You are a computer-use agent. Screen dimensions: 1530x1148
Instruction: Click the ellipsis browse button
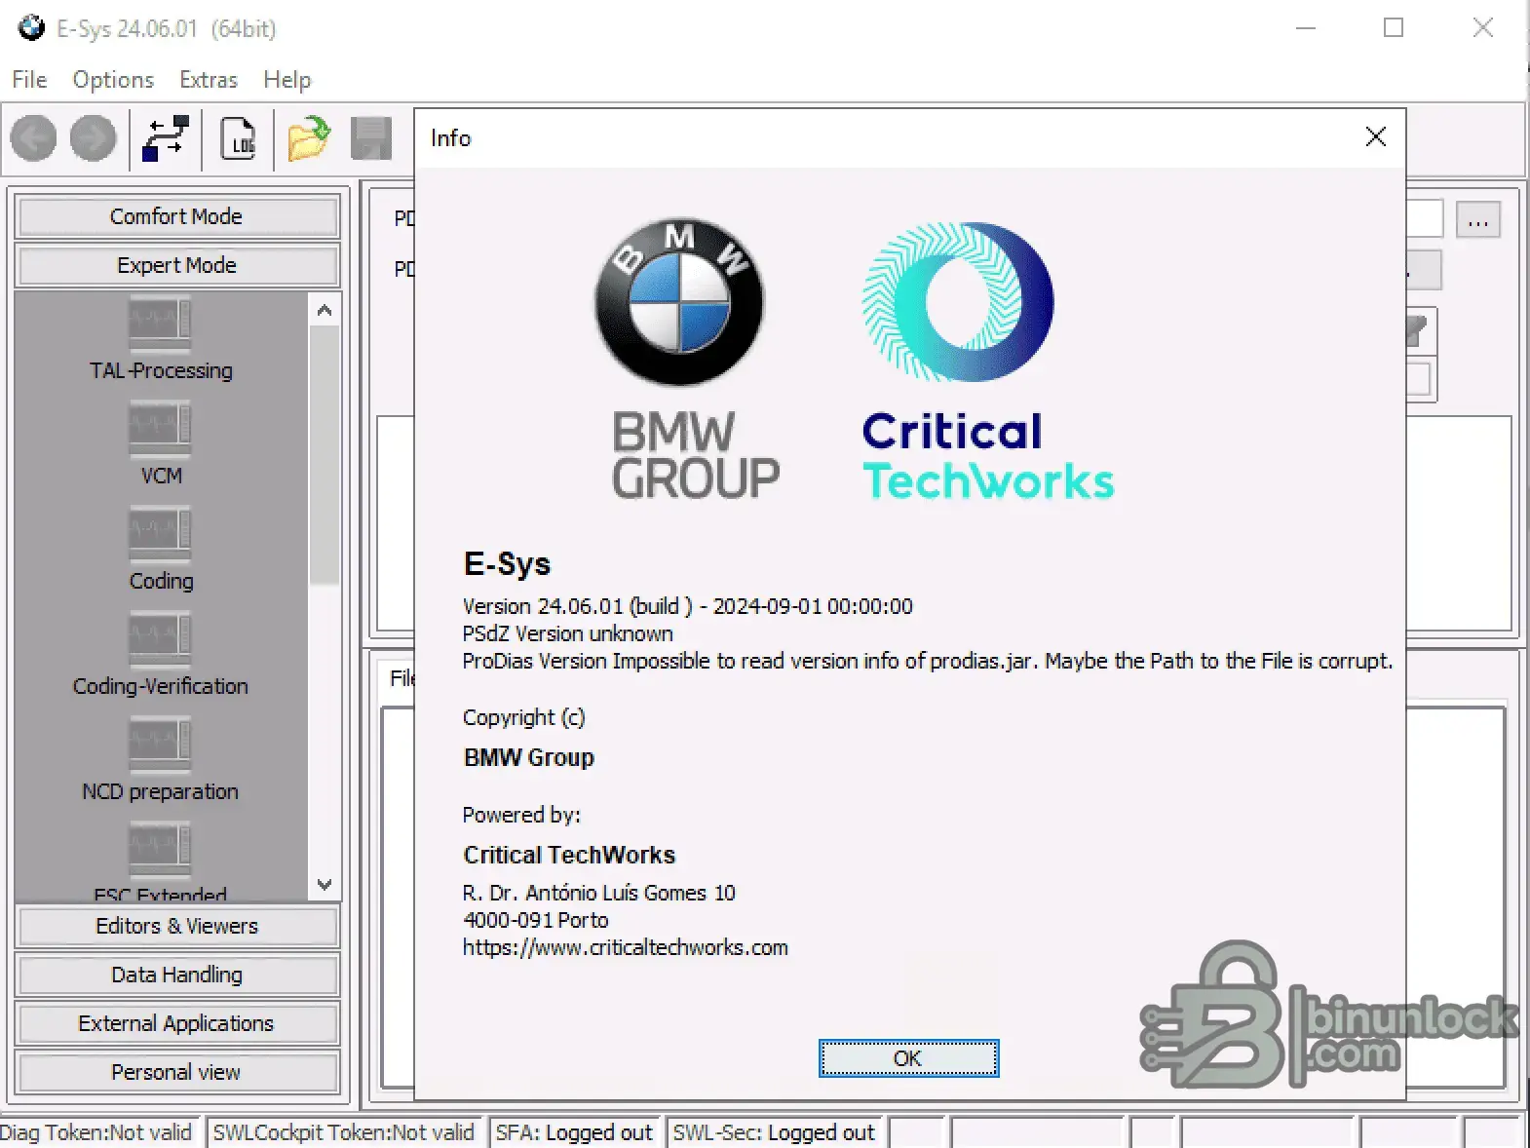1478,220
